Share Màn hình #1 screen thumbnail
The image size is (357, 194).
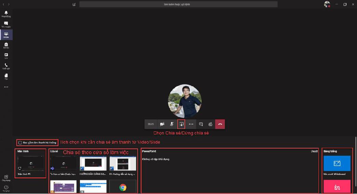(x=30, y=163)
